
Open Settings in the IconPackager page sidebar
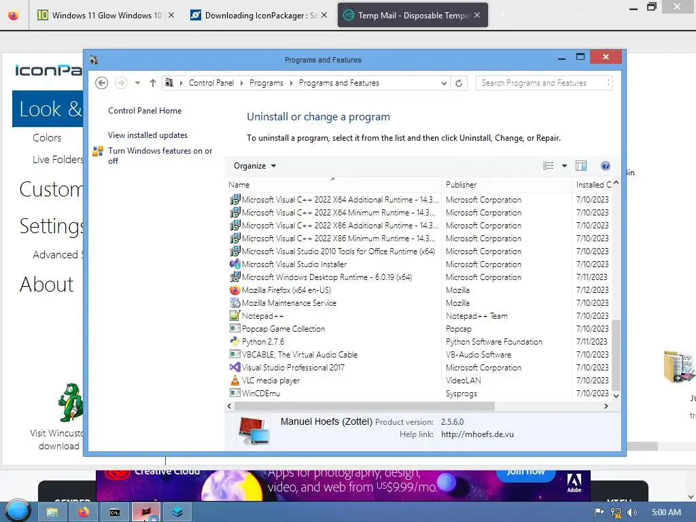coord(52,226)
